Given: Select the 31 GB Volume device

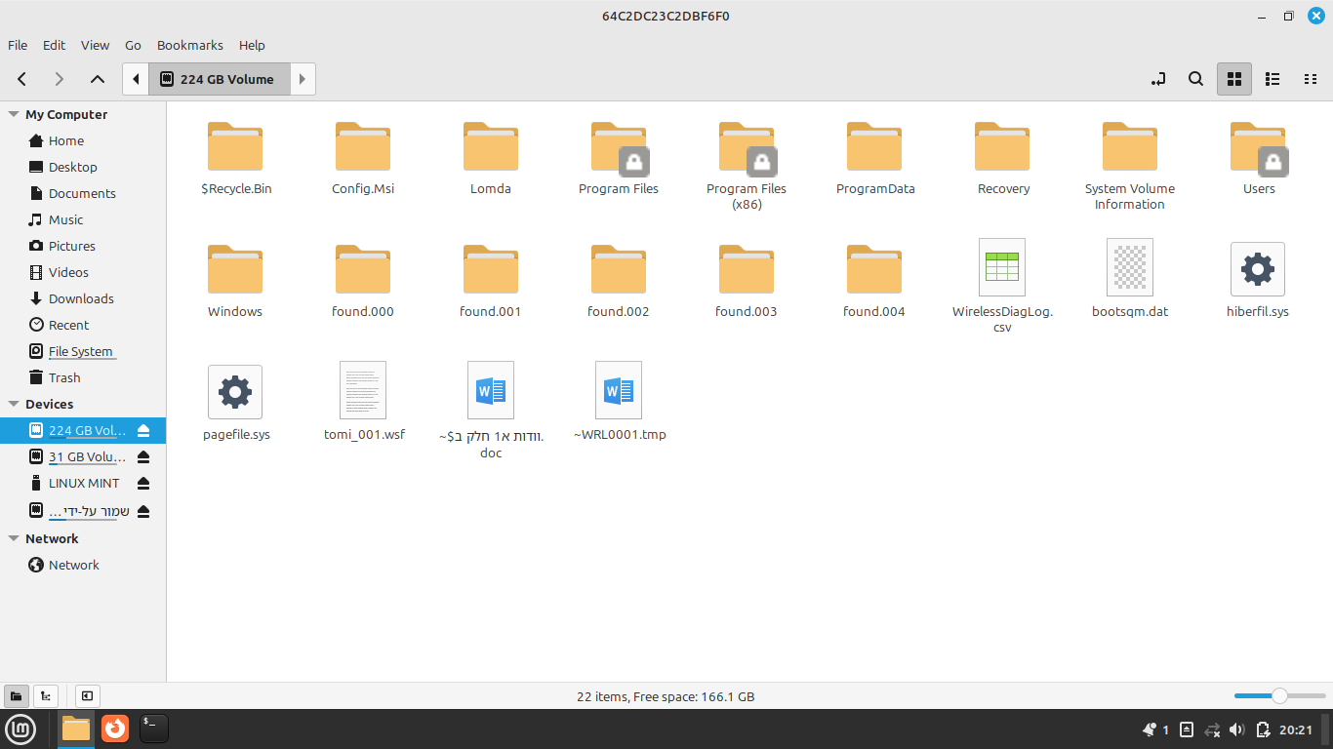Looking at the screenshot, I should (87, 456).
